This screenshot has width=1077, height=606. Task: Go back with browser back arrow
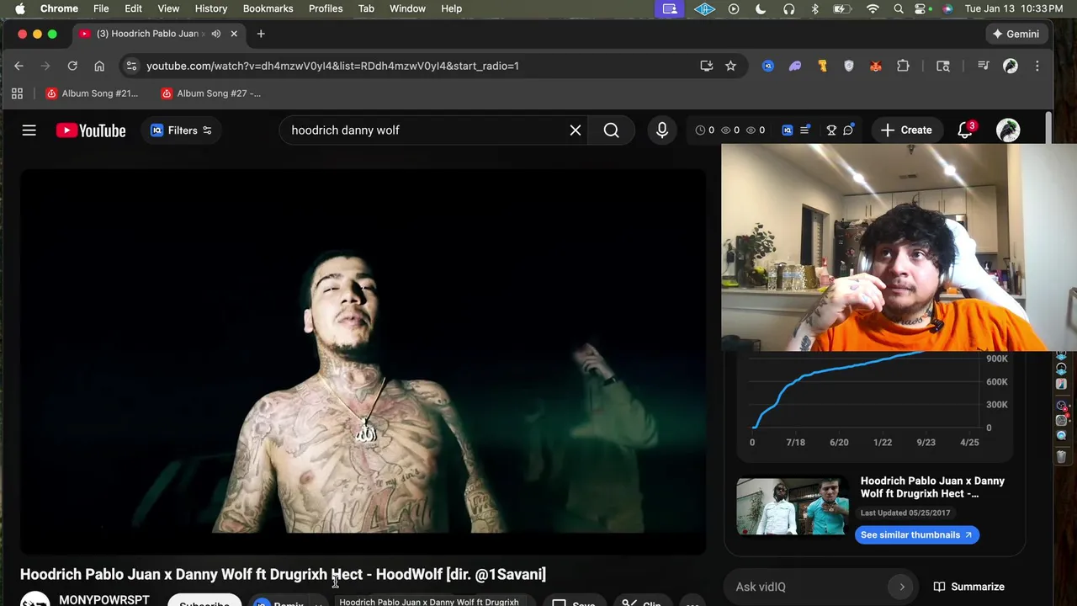point(19,66)
